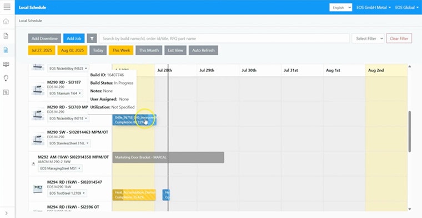Open the Jul 27, 2025 start date picker
422x218 pixels.
42,50
